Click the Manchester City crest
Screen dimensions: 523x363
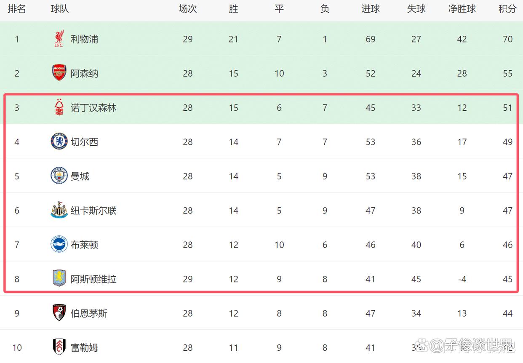[x=59, y=176]
